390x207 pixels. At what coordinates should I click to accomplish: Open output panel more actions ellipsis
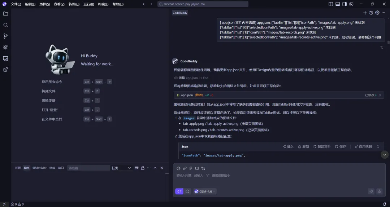(x=149, y=168)
